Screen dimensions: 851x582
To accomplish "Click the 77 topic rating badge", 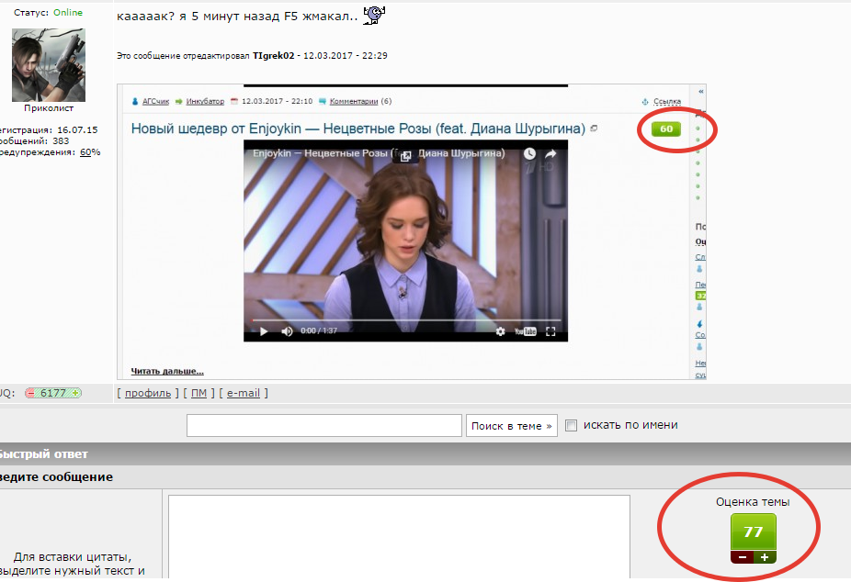I will tap(754, 532).
